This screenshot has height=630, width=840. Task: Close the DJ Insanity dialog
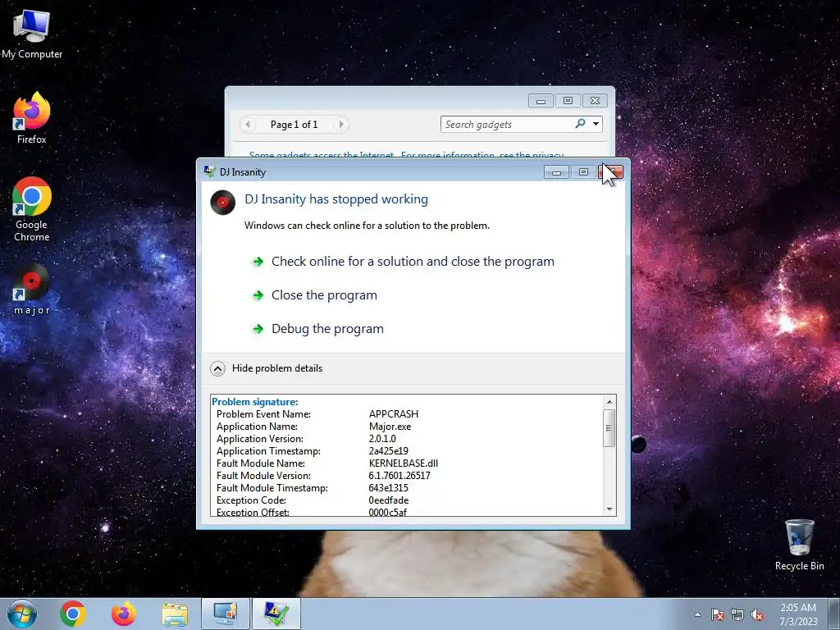click(x=610, y=172)
